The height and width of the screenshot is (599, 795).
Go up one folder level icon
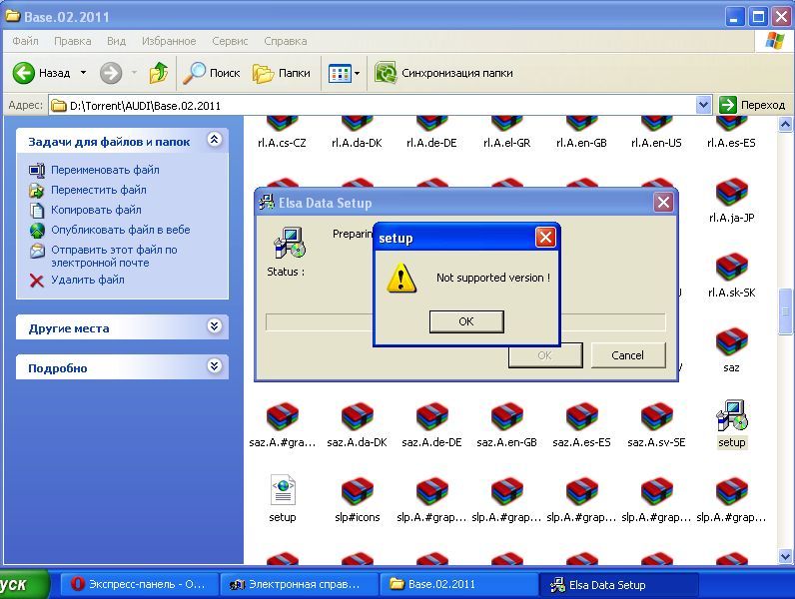pyautogui.click(x=158, y=73)
